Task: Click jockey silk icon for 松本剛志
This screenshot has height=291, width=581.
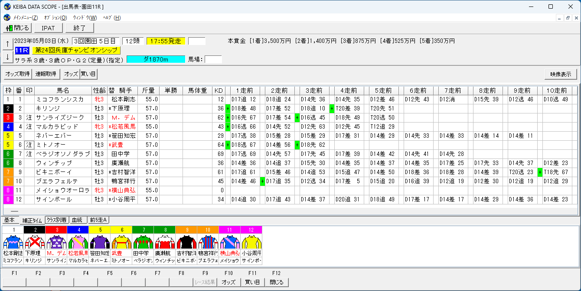Action: tap(13, 241)
